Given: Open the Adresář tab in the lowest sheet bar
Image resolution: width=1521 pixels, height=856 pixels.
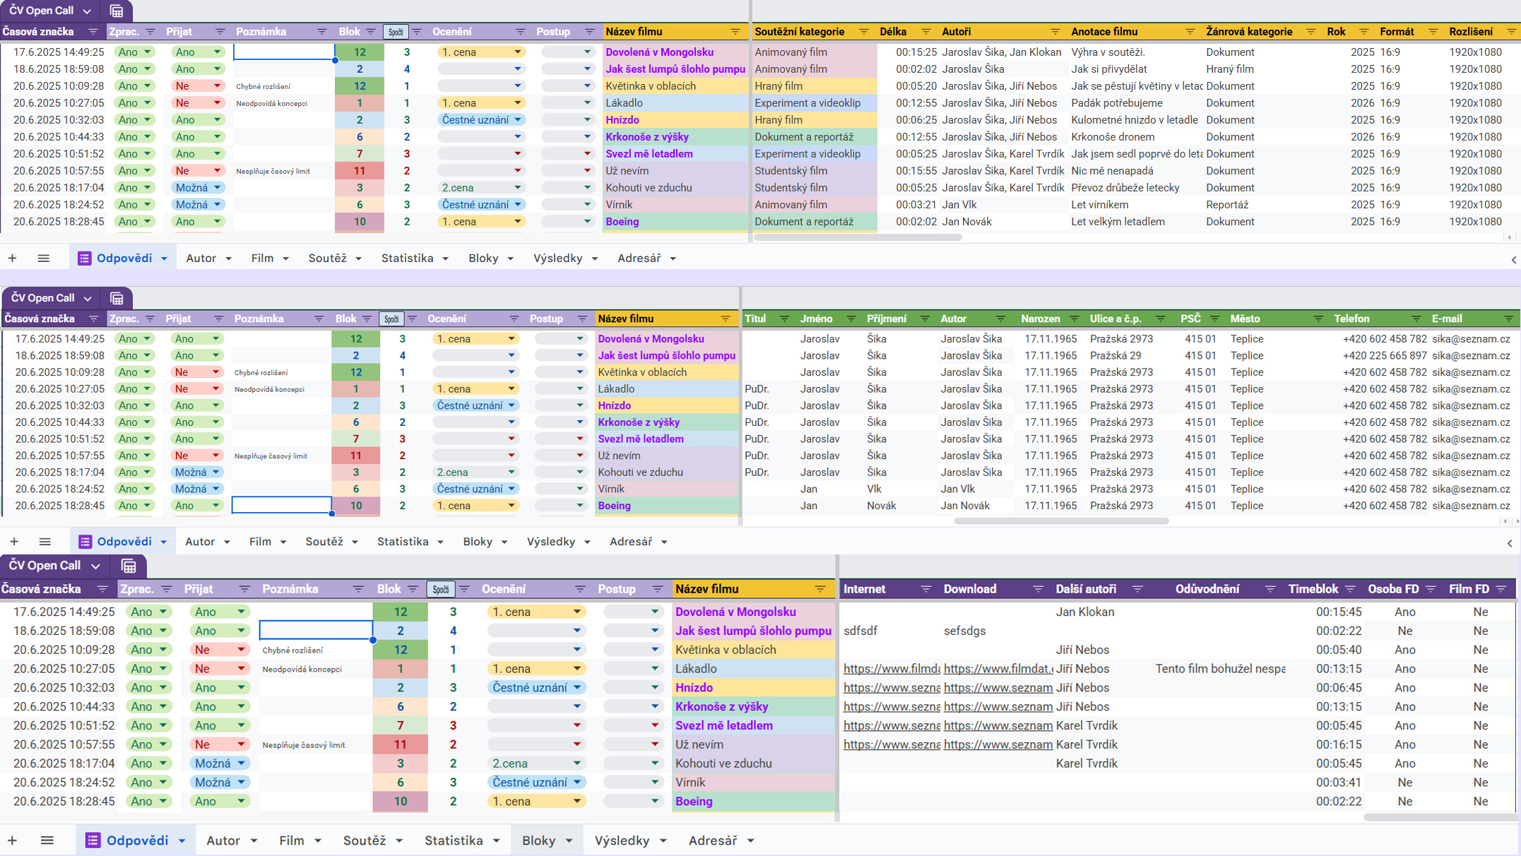Looking at the screenshot, I should click(x=712, y=840).
